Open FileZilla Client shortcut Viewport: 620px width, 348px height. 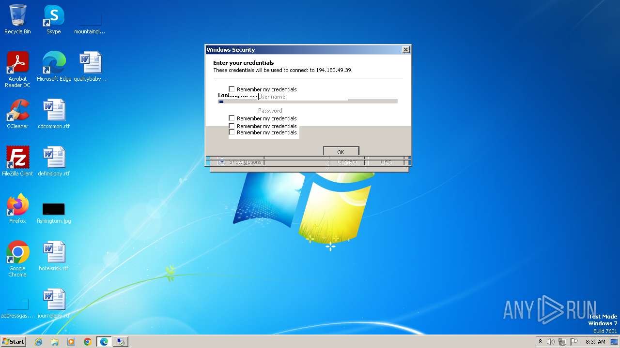click(x=17, y=161)
